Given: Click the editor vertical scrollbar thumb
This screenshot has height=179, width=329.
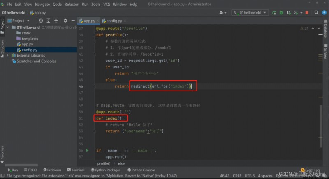Looking at the screenshot, I should [321, 126].
